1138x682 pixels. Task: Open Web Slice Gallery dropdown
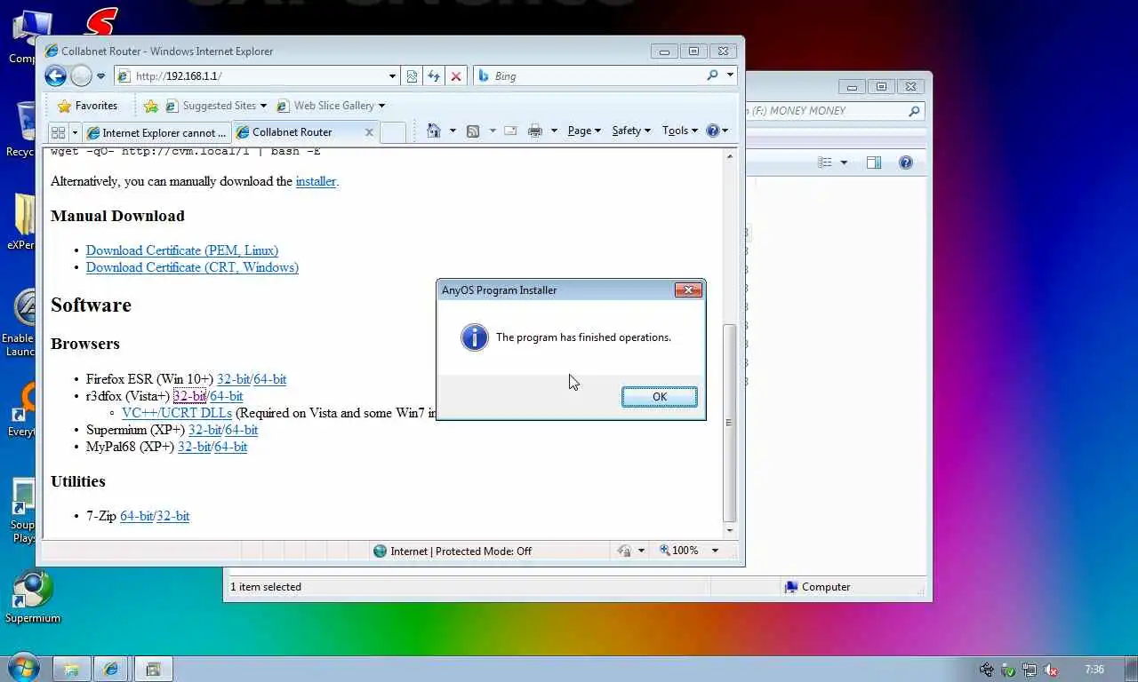[331, 106]
